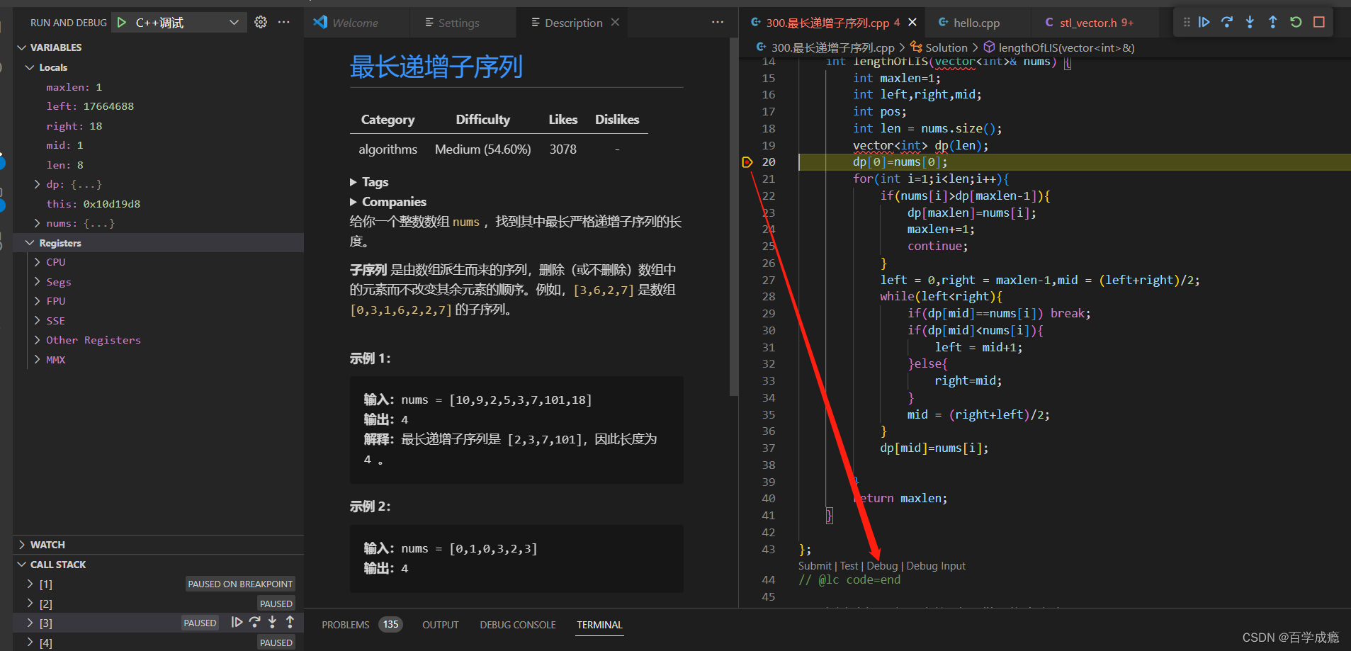Click Step Out in the debug toolbar

[1272, 22]
